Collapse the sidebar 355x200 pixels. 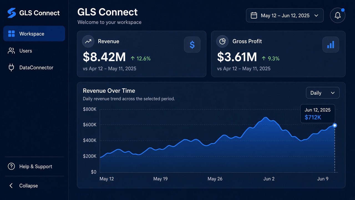34,186
